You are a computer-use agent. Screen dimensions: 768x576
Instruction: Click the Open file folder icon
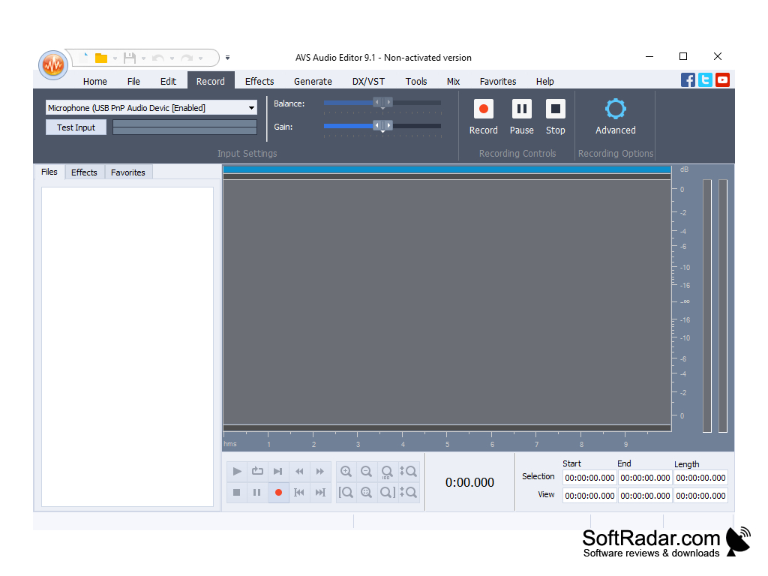pyautogui.click(x=100, y=57)
